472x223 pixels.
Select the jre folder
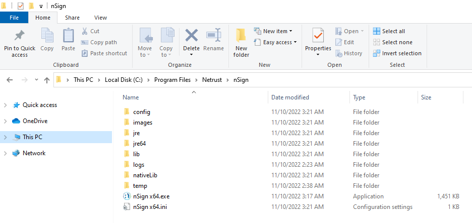click(136, 133)
